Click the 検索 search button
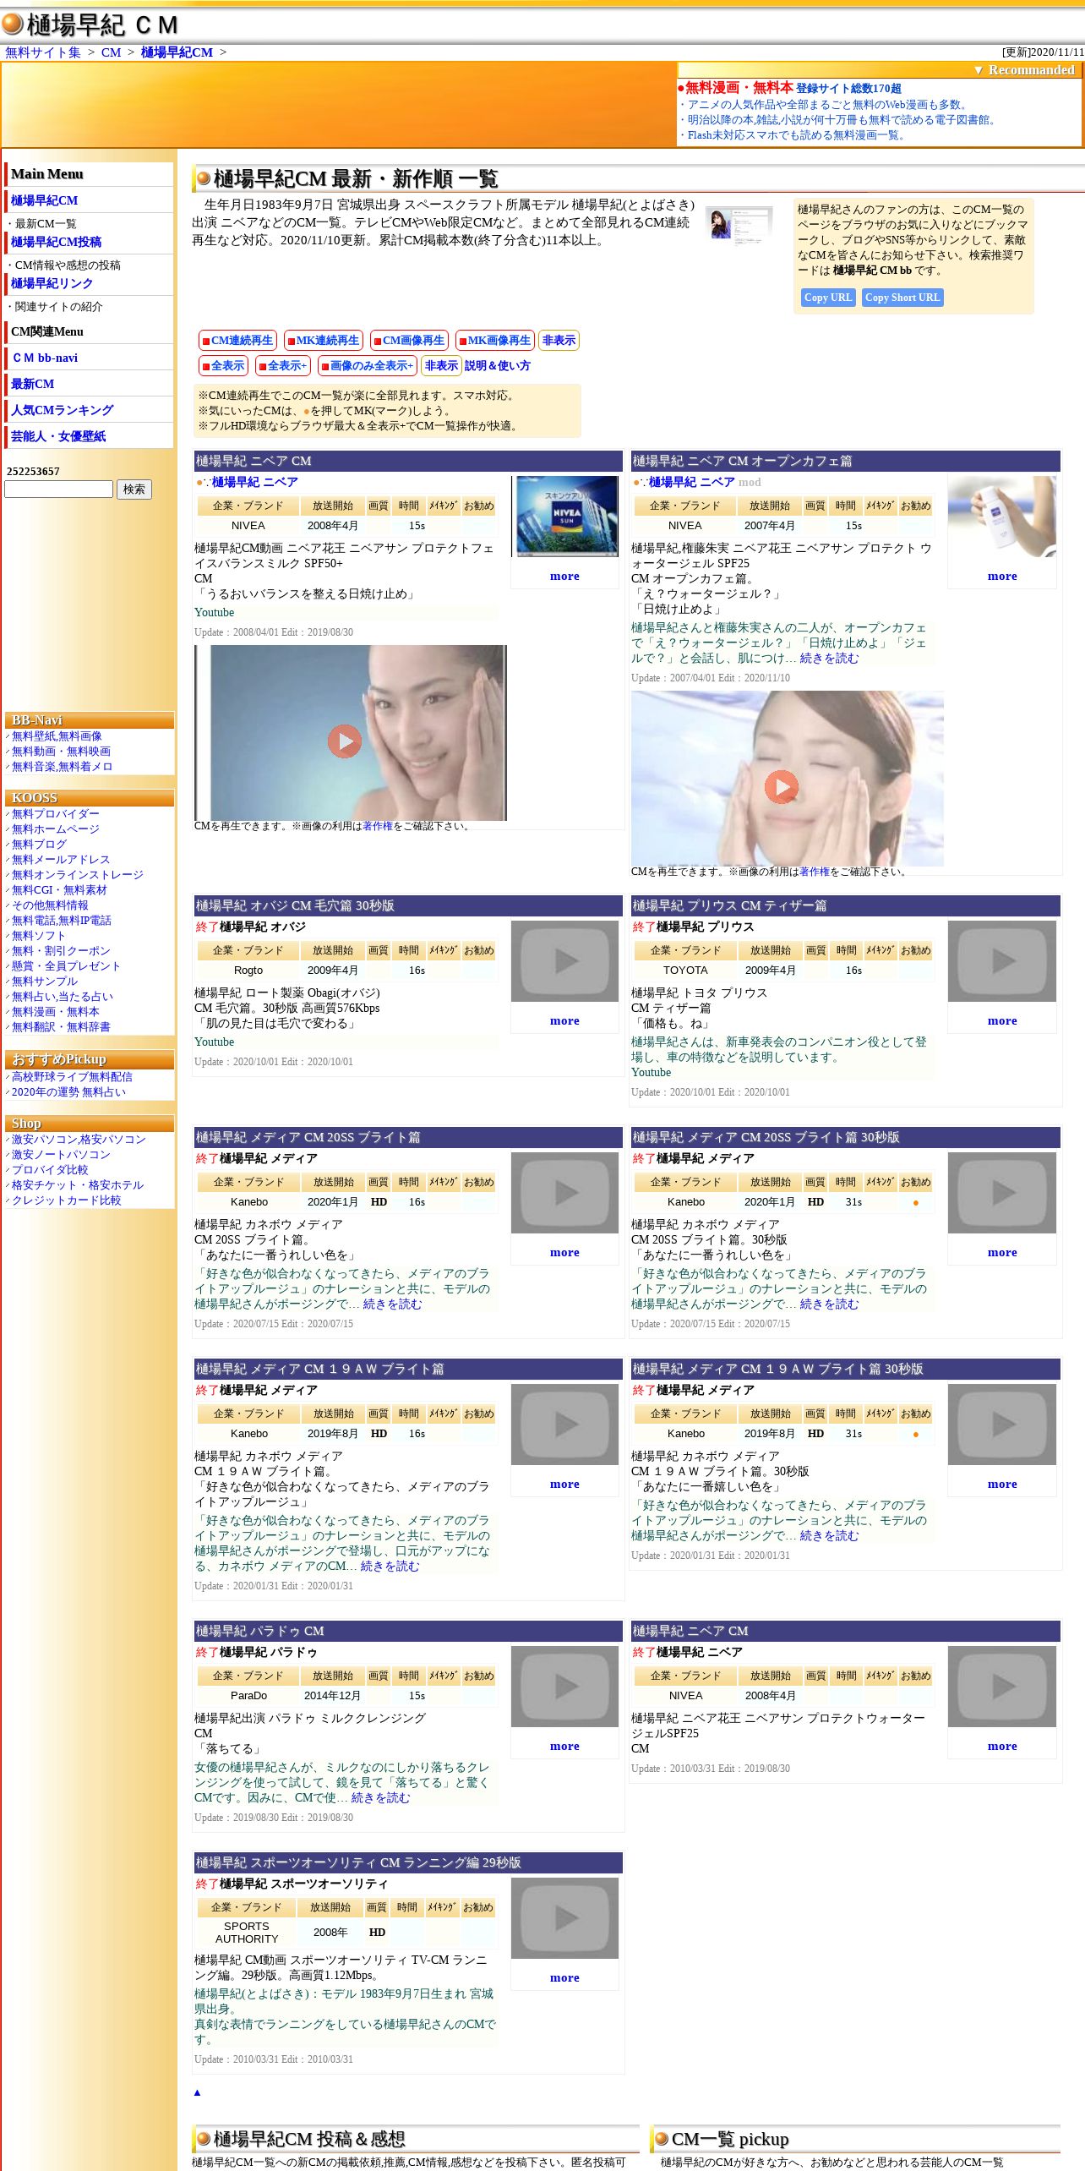 [134, 489]
